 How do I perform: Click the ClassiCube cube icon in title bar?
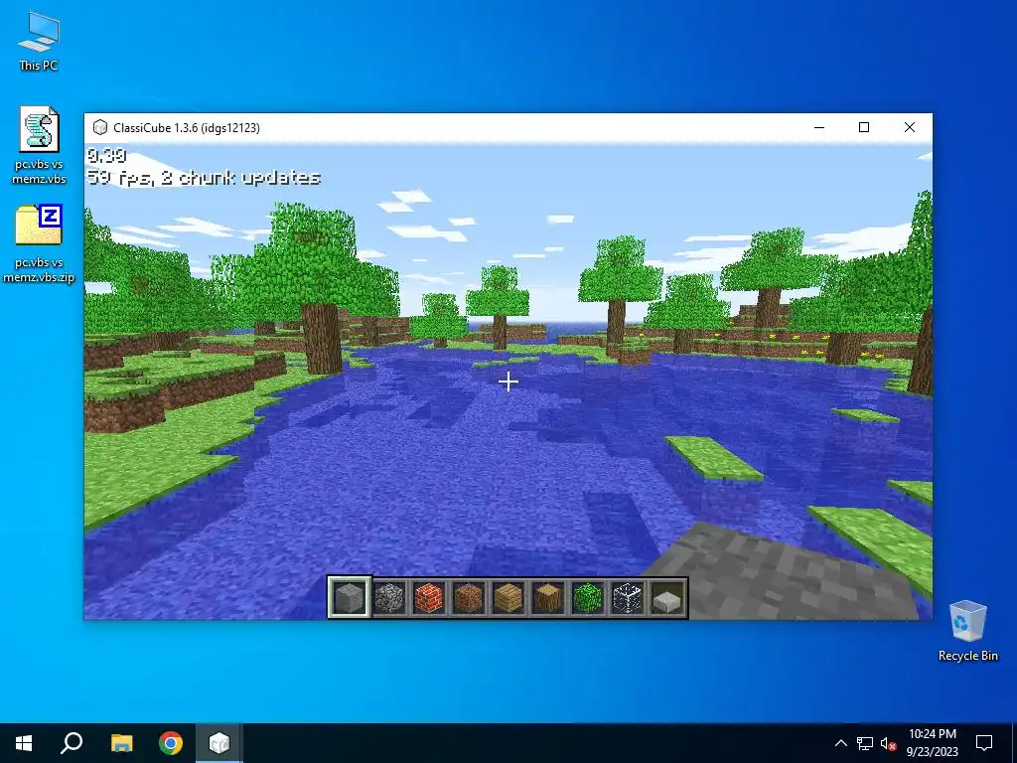click(x=100, y=127)
